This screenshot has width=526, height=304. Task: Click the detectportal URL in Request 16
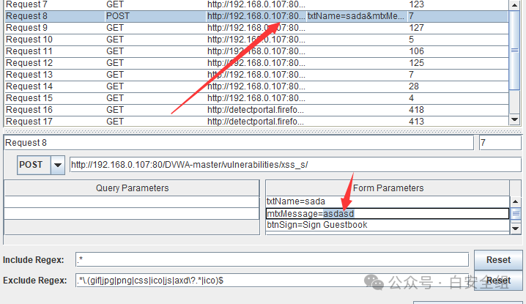[256, 110]
